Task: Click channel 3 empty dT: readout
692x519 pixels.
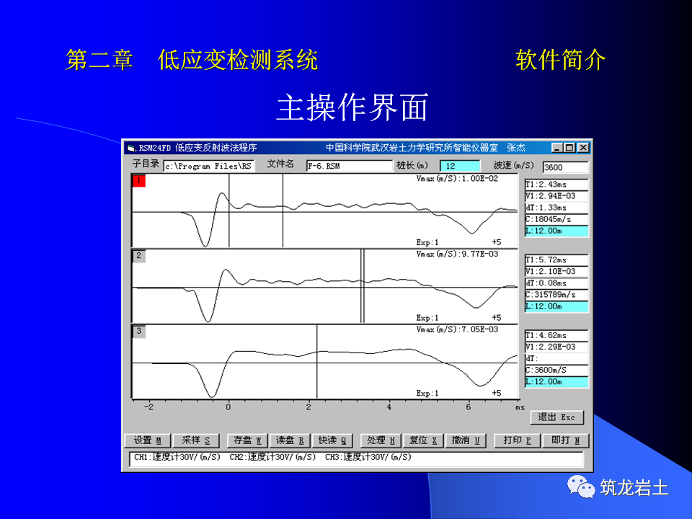Action: click(x=556, y=358)
